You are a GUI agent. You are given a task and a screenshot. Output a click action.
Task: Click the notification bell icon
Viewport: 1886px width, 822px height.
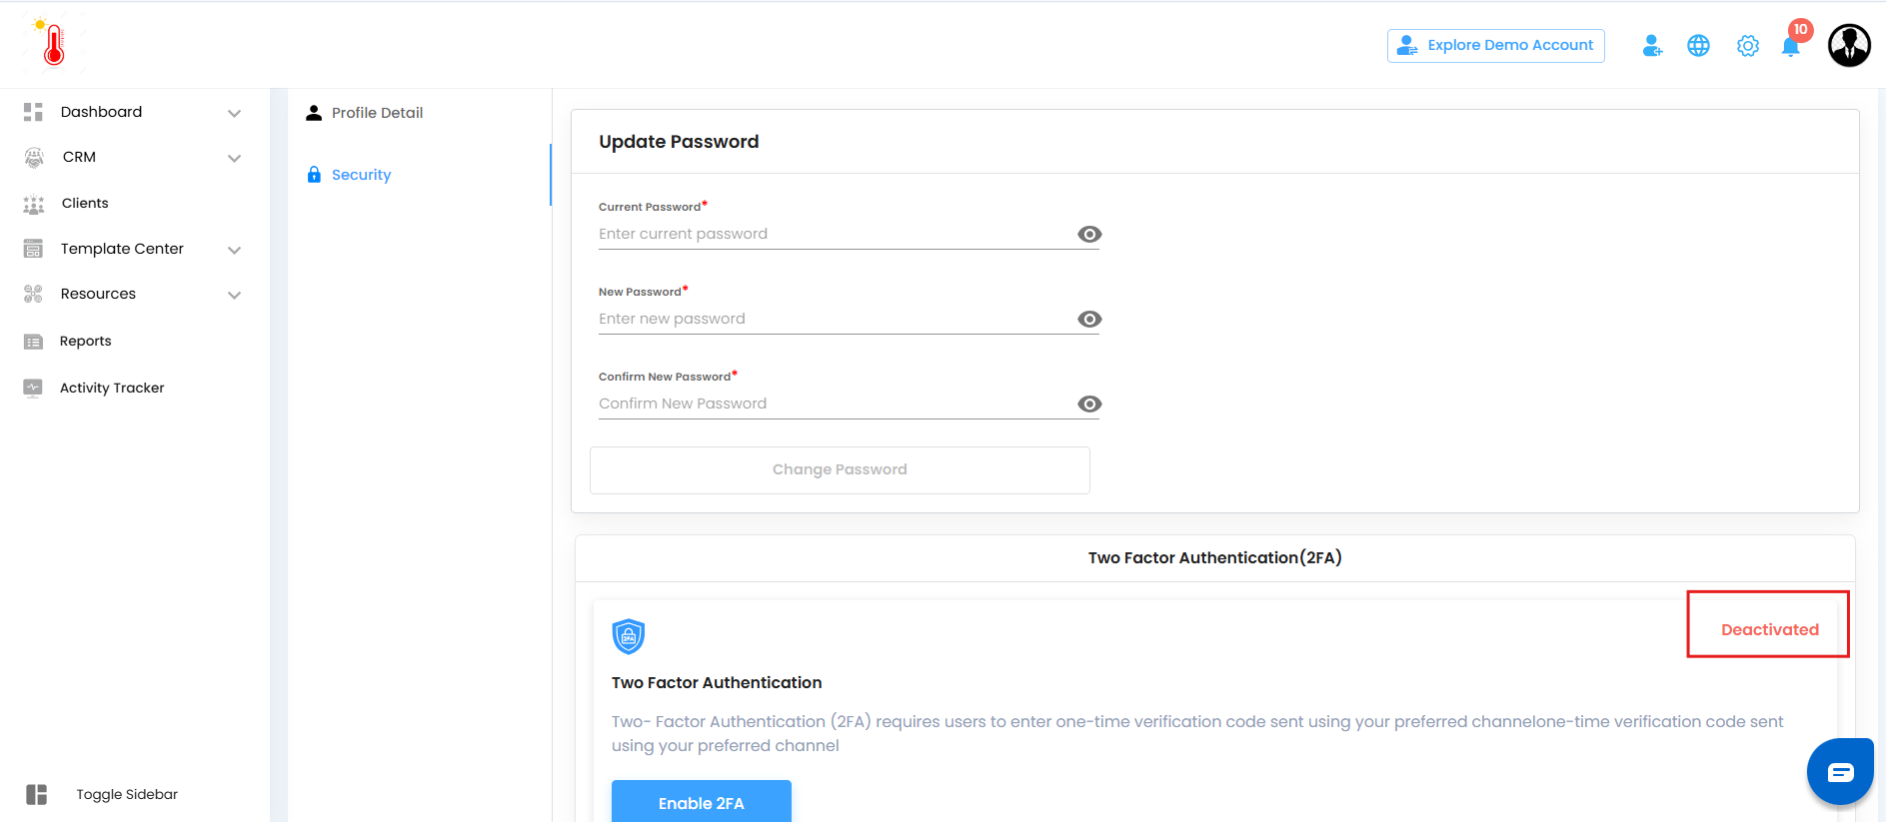1790,47
